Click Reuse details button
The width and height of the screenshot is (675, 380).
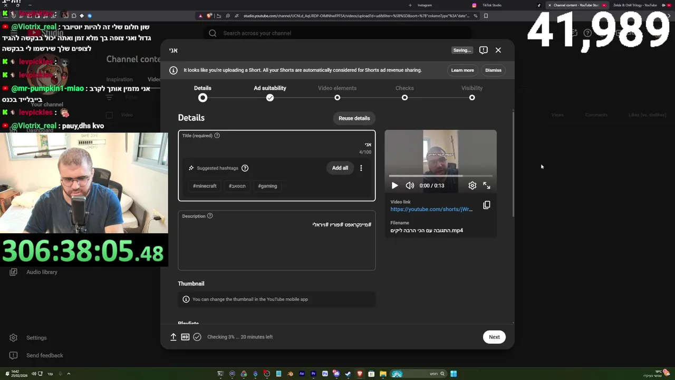(354, 118)
